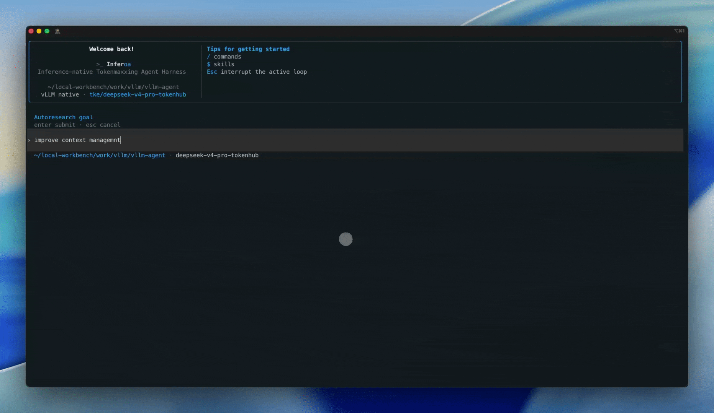Click the terminal title bar user icon
Viewport: 714px width, 413px height.
(57, 31)
